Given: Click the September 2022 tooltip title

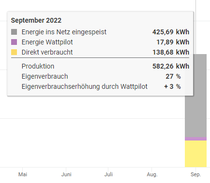Looking at the screenshot, I should click(36, 20).
